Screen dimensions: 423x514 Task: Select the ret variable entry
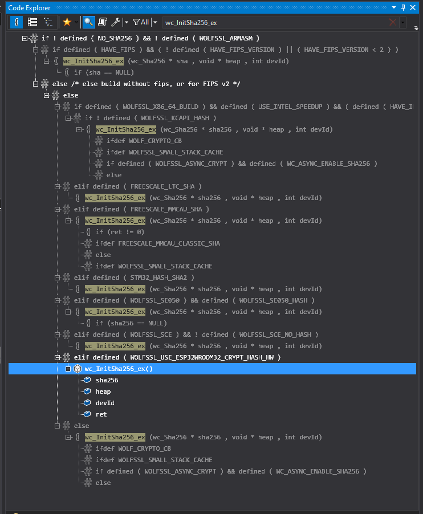tap(101, 414)
